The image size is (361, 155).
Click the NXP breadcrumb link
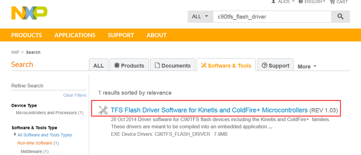(x=15, y=53)
